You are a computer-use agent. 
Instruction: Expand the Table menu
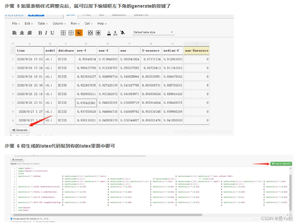[x=42, y=24]
